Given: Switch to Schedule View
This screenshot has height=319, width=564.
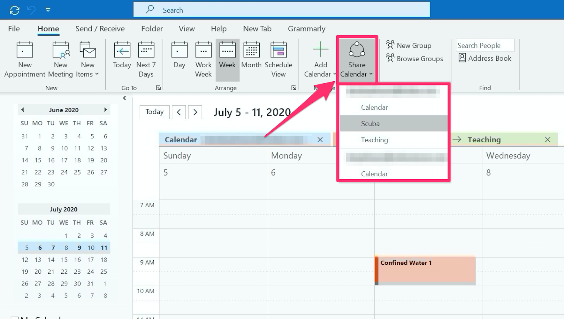Looking at the screenshot, I should (278, 60).
